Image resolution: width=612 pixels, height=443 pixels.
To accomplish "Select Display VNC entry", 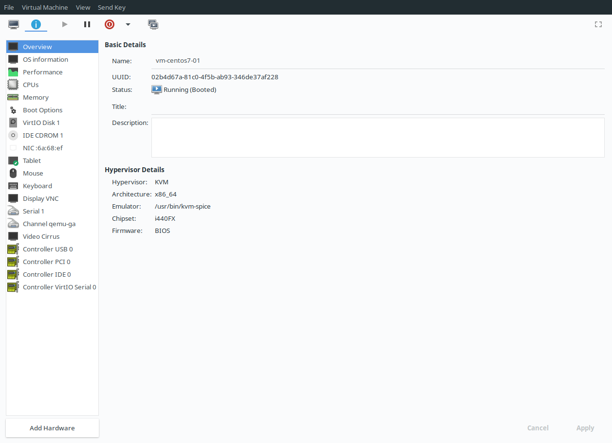I will (x=40, y=198).
